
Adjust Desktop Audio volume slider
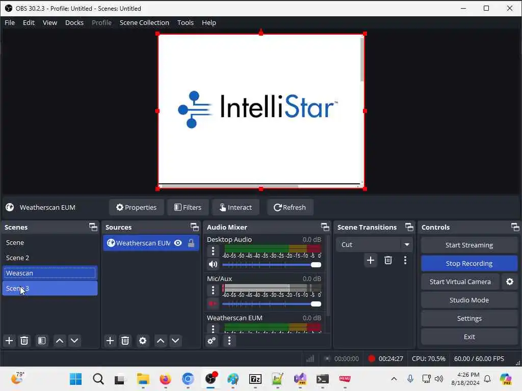coord(272,265)
